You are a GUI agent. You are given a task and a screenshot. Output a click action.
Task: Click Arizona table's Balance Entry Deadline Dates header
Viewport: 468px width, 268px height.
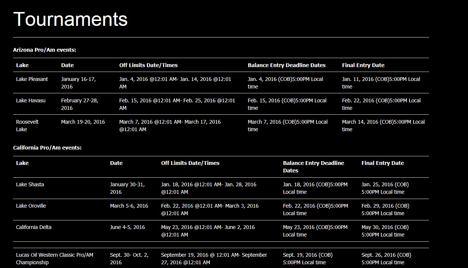tap(287, 65)
